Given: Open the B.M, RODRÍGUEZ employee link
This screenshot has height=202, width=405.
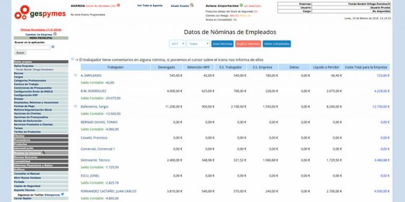Looking at the screenshot, I should pos(93,91).
